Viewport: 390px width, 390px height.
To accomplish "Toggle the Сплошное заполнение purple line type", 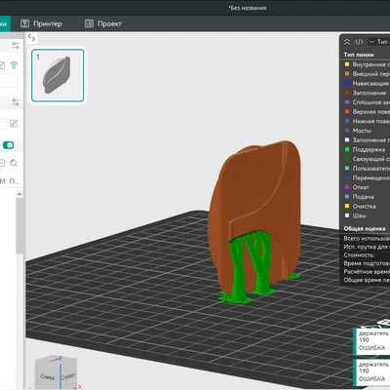I will click(367, 102).
